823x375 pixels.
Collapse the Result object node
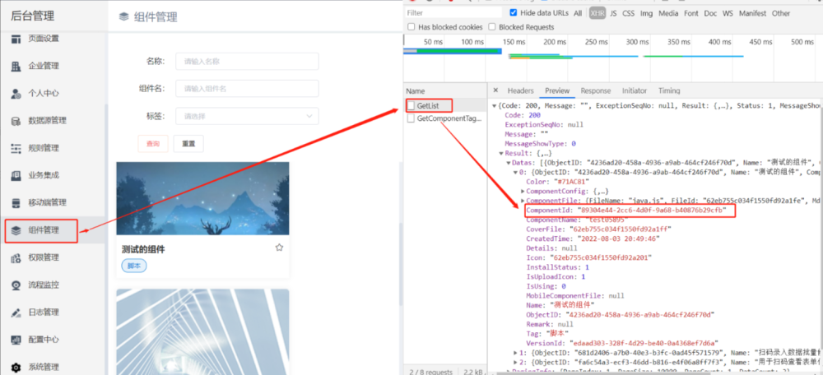pyautogui.click(x=501, y=153)
